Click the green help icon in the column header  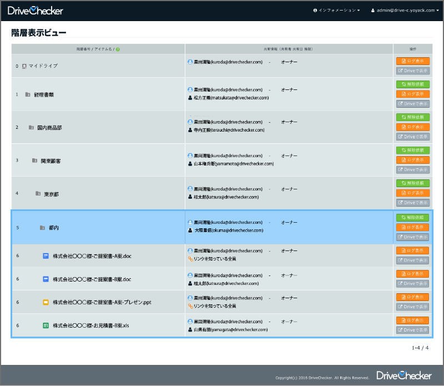tap(118, 49)
